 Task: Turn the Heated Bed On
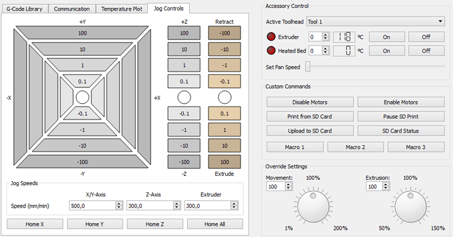point(387,51)
